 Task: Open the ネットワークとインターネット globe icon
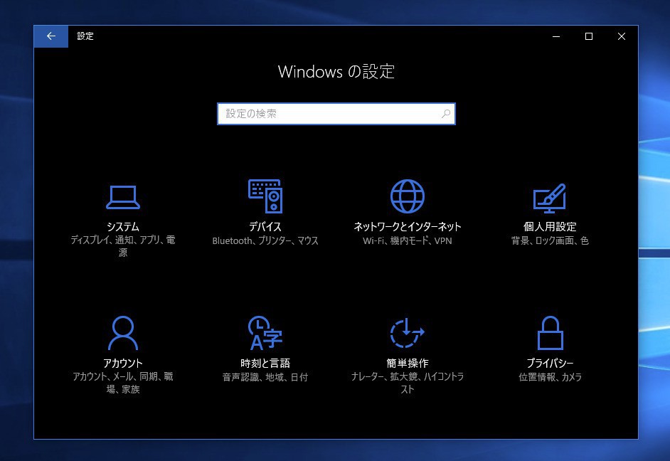(x=408, y=196)
